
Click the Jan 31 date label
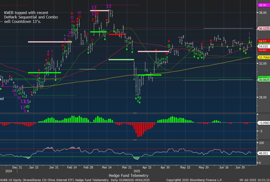coord(54,167)
